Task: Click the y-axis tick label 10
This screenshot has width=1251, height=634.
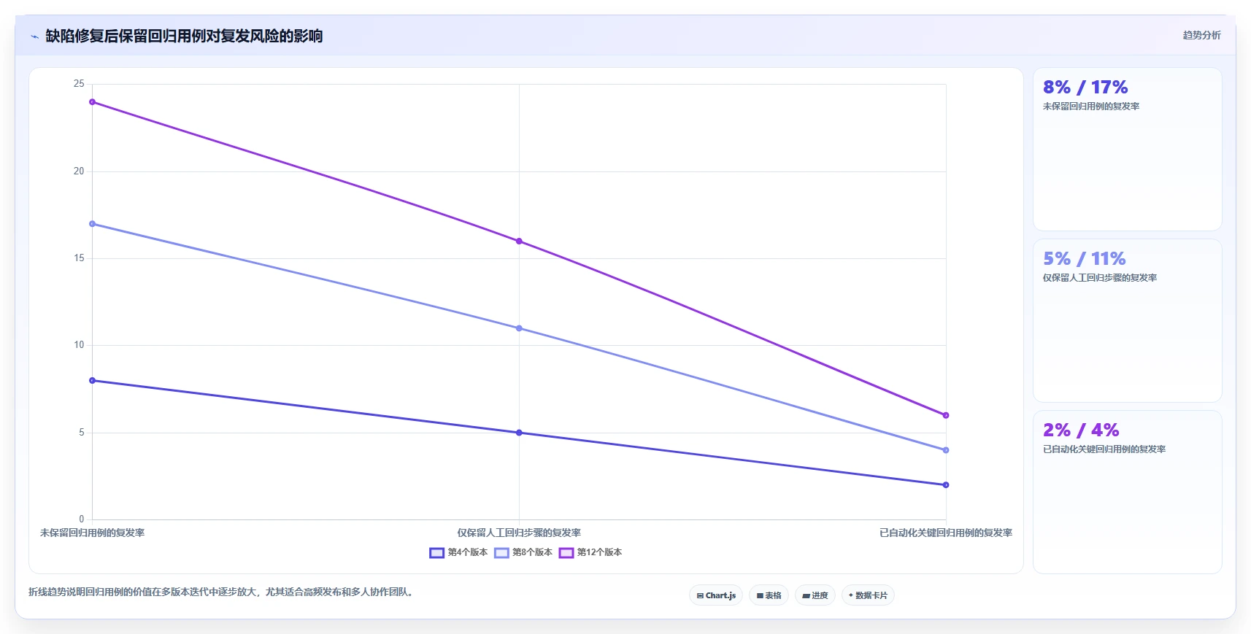Action: point(79,345)
